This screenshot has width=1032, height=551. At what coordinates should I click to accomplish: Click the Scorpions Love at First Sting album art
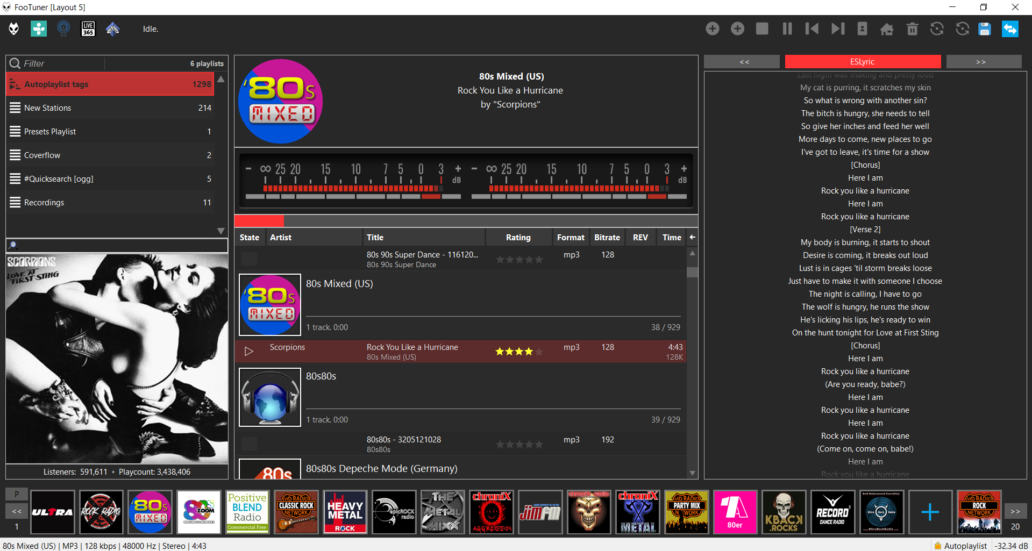(117, 359)
